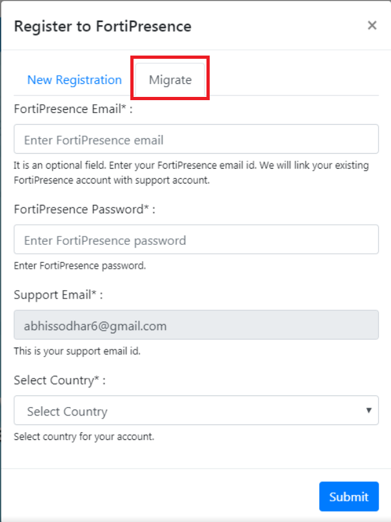Click the Register to FortiPresence title
Image resolution: width=391 pixels, height=522 pixels.
(103, 26)
